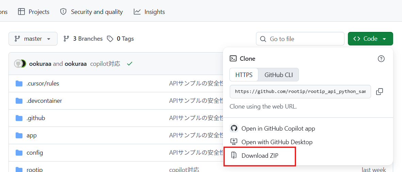
Task: Open the Projects tab
Action: (x=34, y=12)
